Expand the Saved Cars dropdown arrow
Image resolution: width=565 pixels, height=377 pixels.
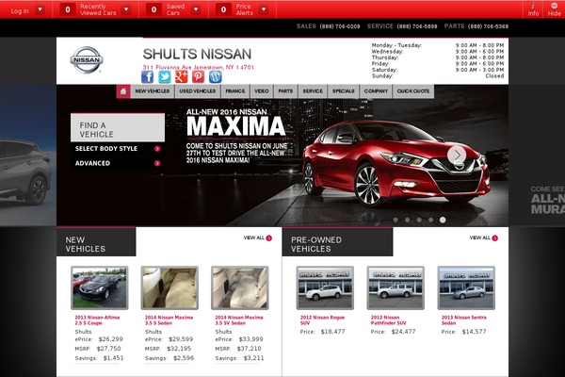(196, 9)
